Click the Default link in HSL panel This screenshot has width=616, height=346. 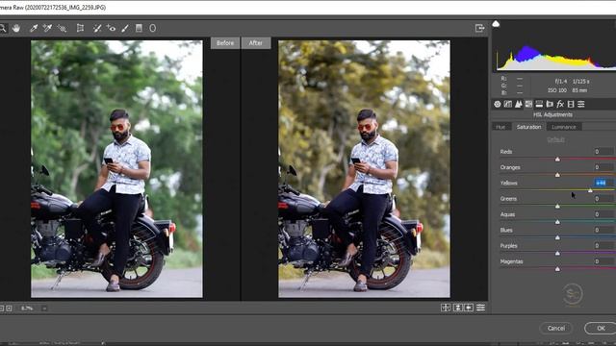tap(556, 139)
